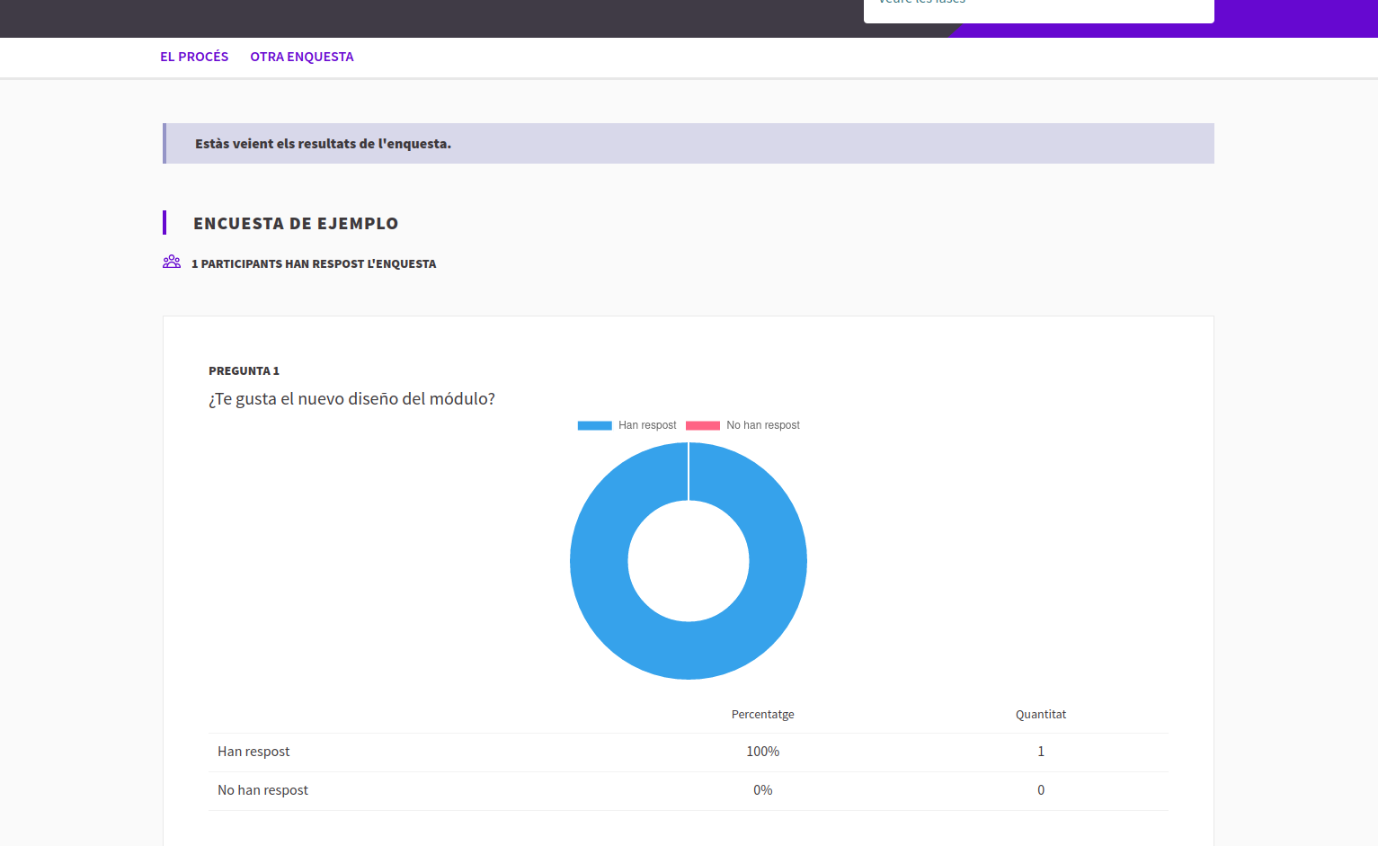This screenshot has width=1378, height=846.
Task: Click the 'No han respost' table row label
Action: 262,790
